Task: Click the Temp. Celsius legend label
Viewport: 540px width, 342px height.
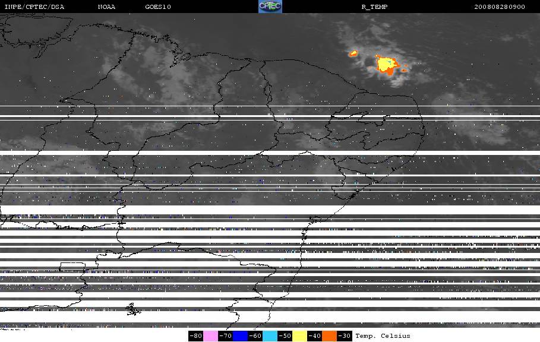Action: click(383, 336)
